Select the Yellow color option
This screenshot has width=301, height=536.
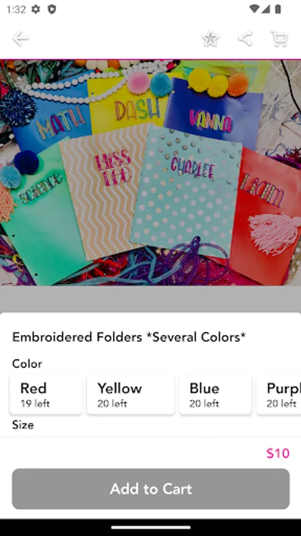tap(131, 394)
